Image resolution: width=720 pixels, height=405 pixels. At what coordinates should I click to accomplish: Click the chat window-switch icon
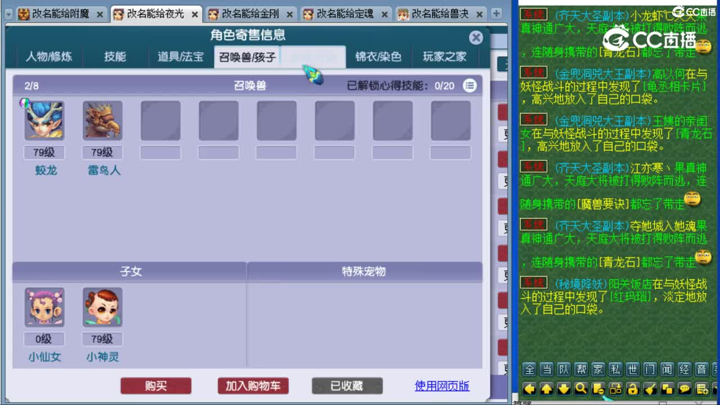coord(615,388)
